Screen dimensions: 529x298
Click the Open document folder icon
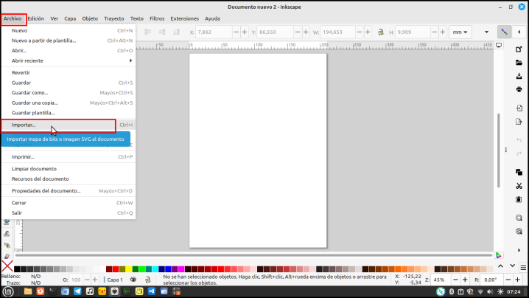519,63
